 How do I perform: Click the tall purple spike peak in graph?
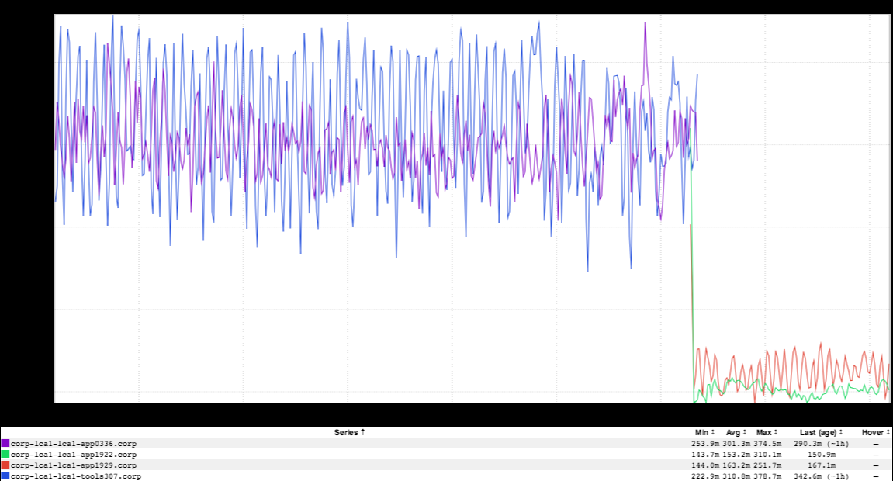click(645, 24)
